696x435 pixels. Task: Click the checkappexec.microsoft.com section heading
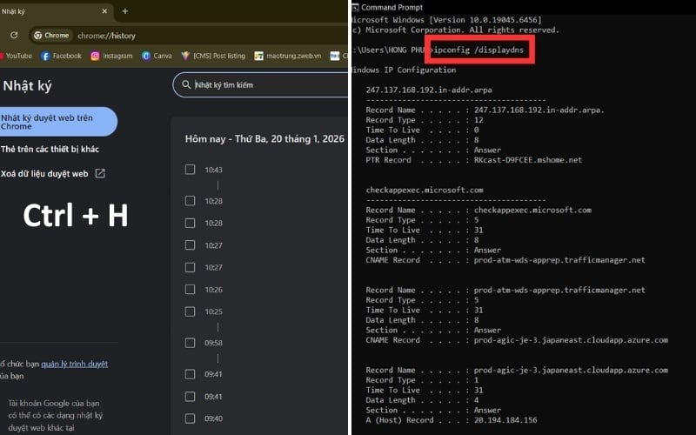pyautogui.click(x=425, y=190)
